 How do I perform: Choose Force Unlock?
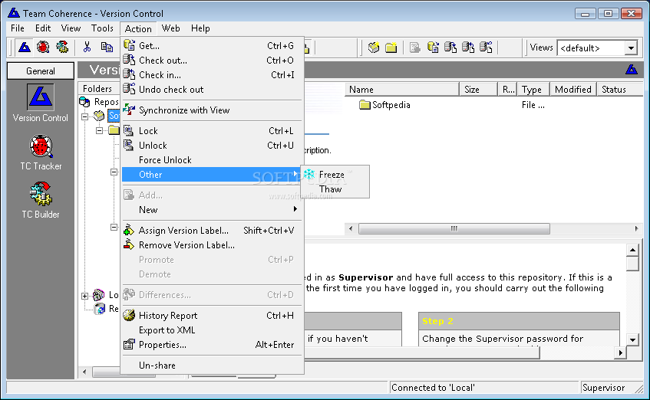point(213,160)
